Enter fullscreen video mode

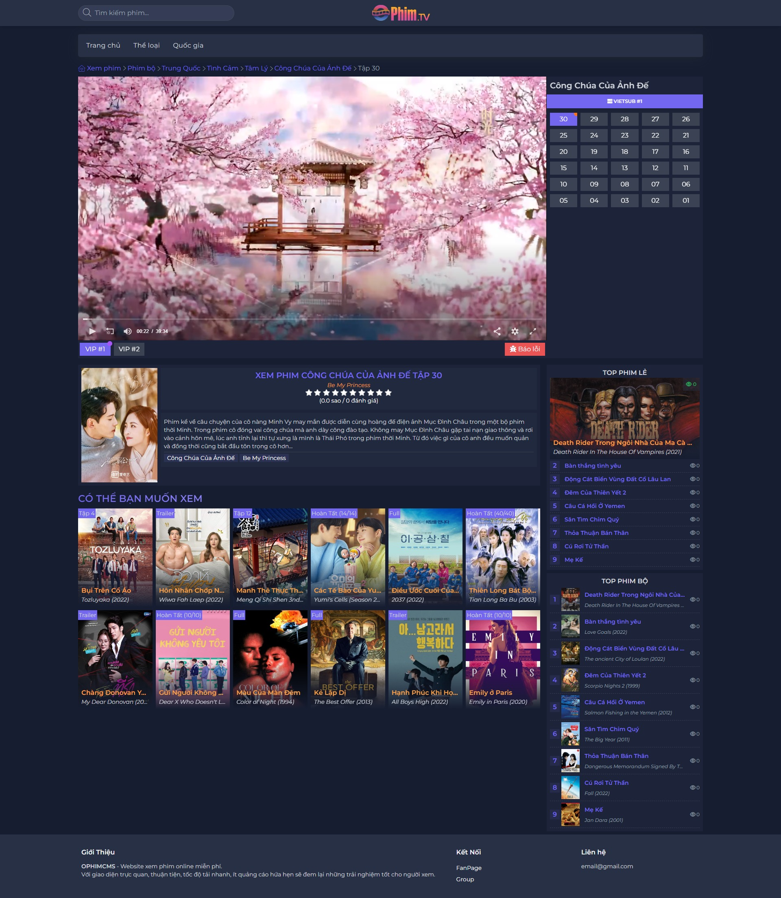pyautogui.click(x=532, y=331)
